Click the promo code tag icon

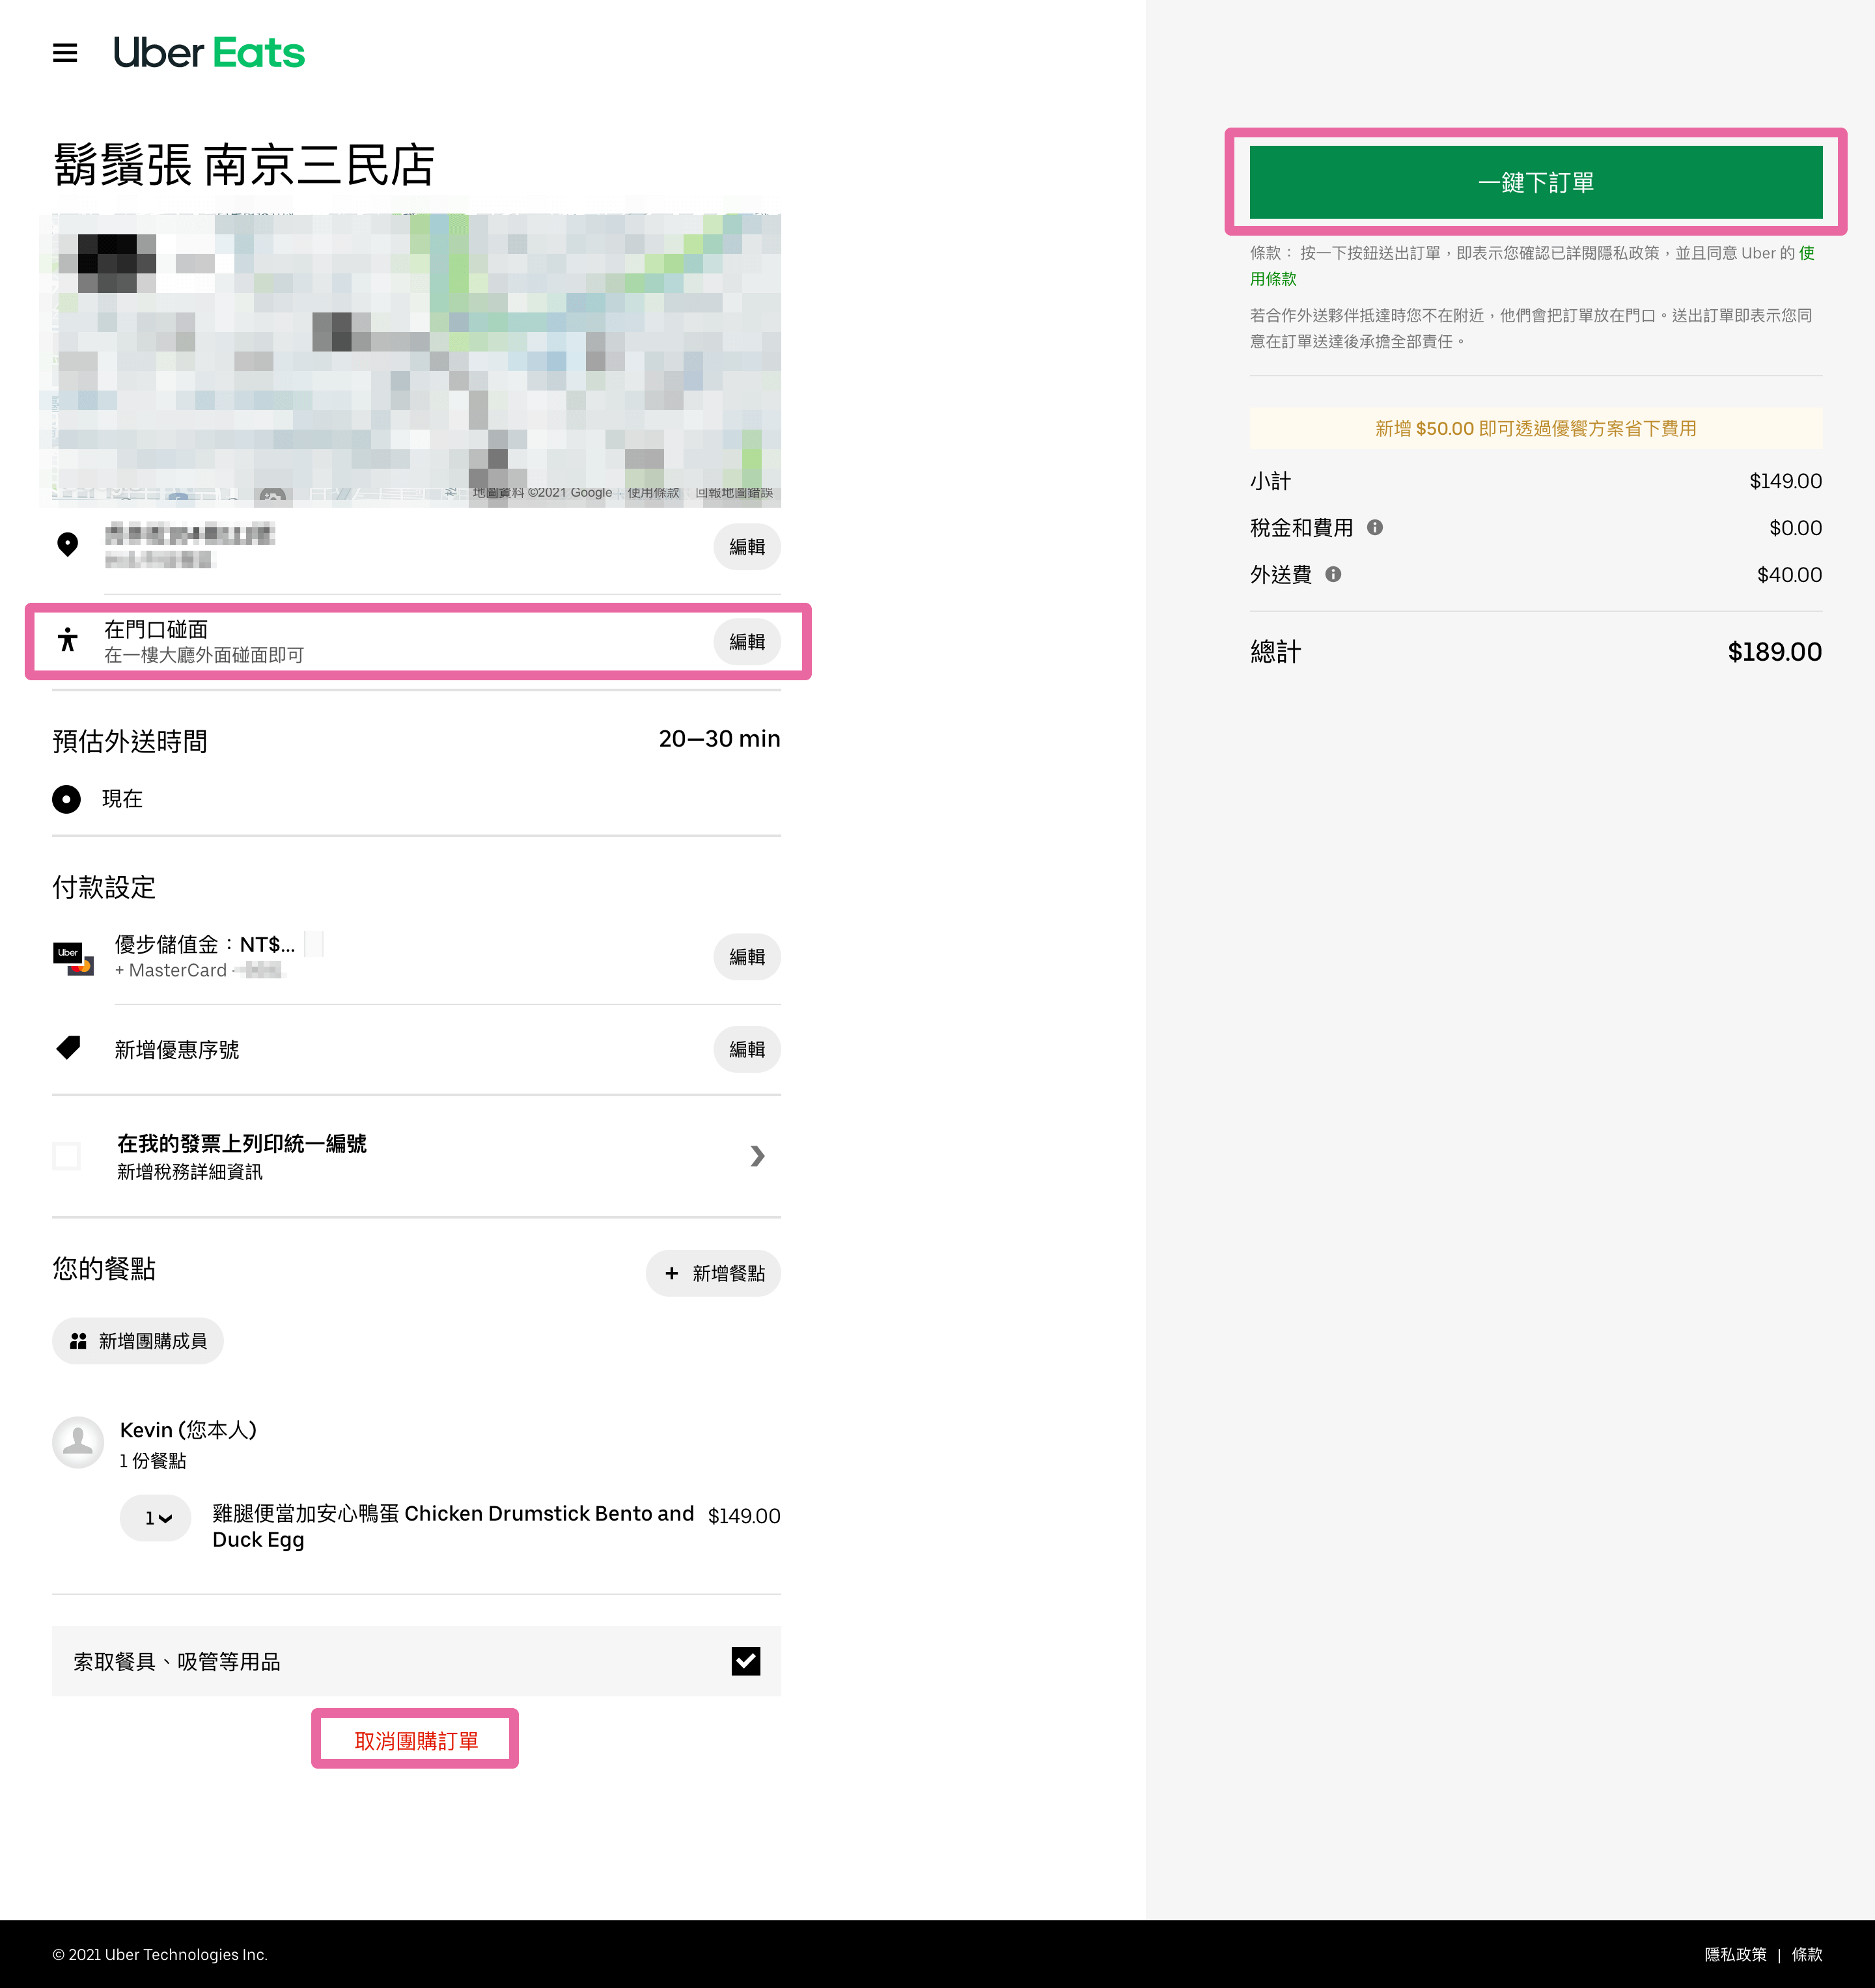(69, 1048)
